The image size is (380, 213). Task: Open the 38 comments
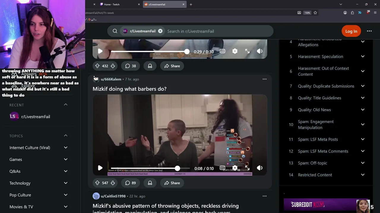pos(131,66)
